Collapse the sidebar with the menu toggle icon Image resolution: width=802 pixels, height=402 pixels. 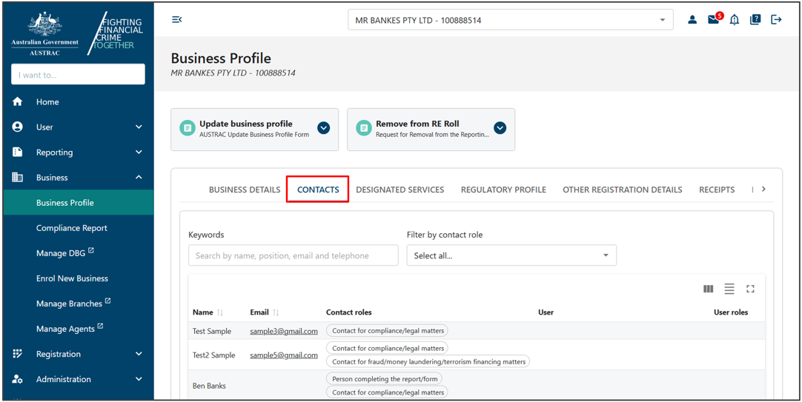177,19
